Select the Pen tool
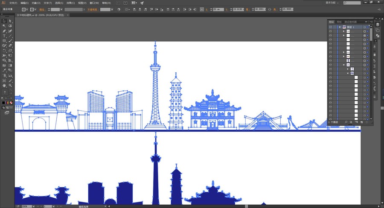The image size is (384, 208). (4, 31)
